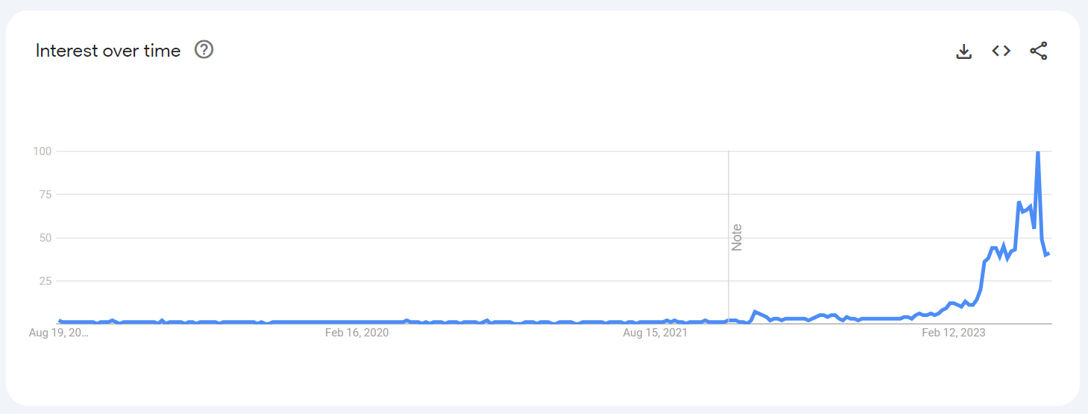This screenshot has height=414, width=1088.
Task: Click the Aug 15, 2021 axis label
Action: (655, 333)
